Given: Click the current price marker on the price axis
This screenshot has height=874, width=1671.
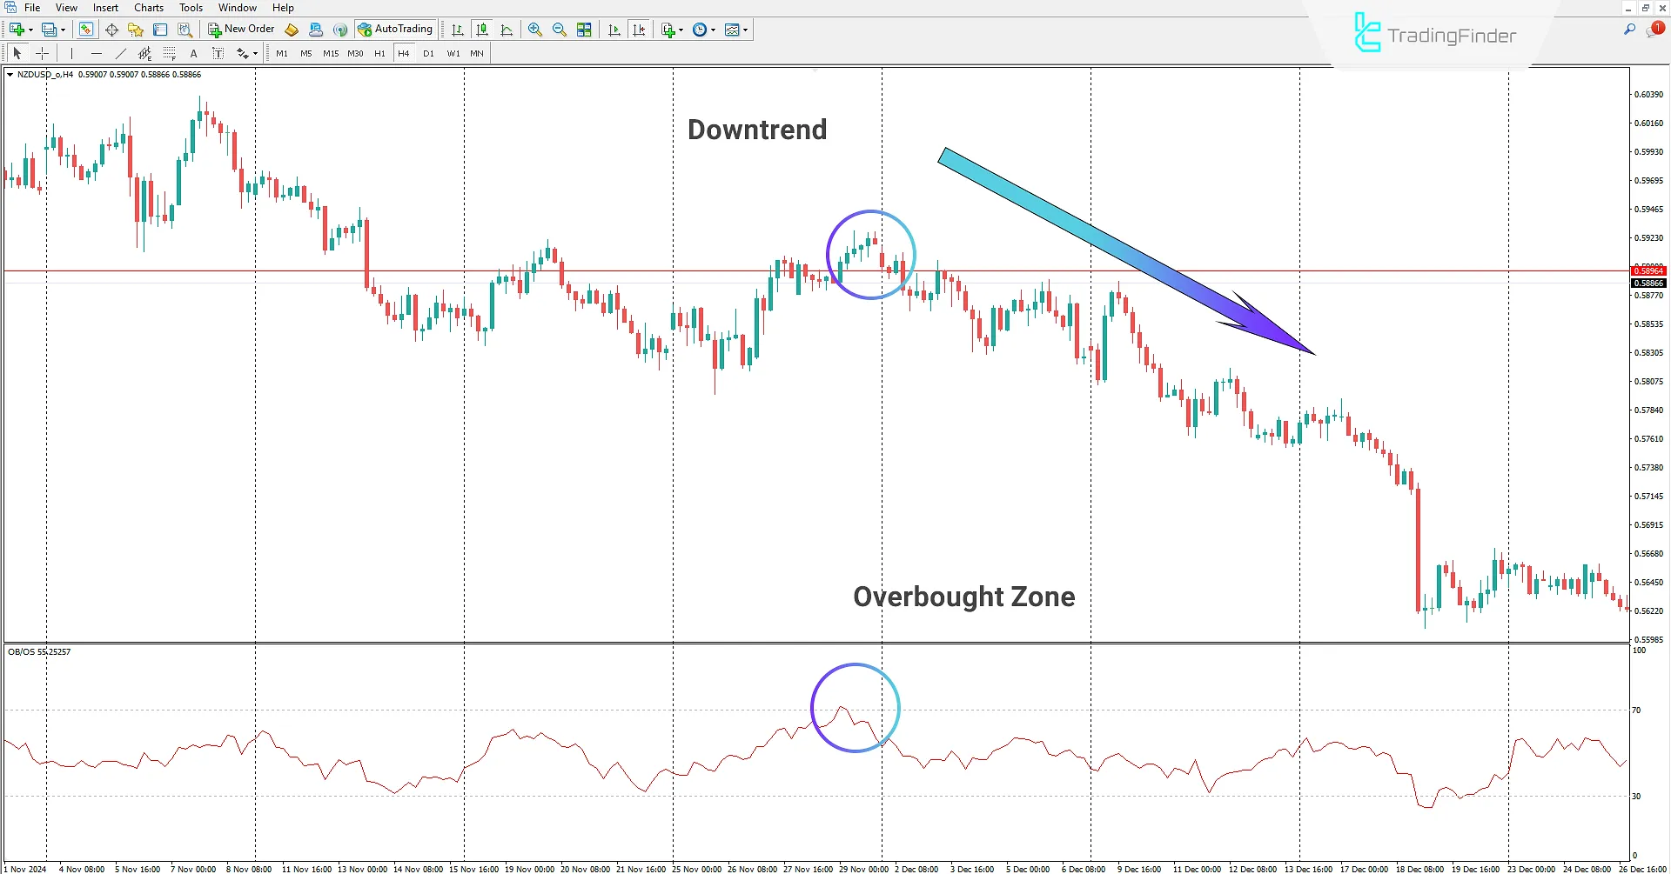Looking at the screenshot, I should (1648, 270).
